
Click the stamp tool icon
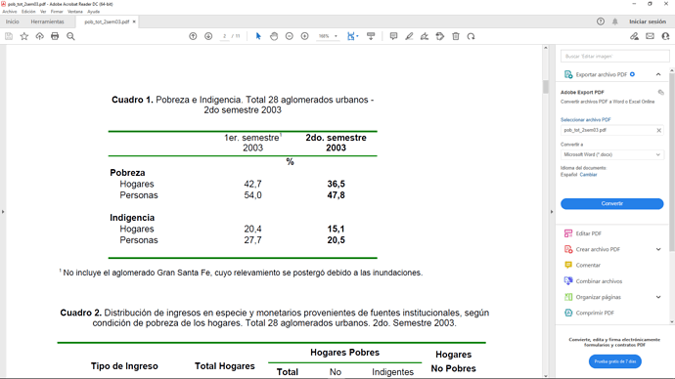pos(440,36)
